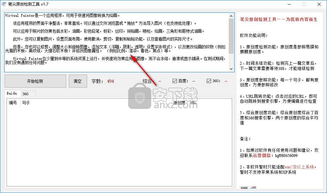Viewport: 327px width, 193px height.
Task: Close the 笔尖原创检测工具 window
Action: coord(319,4)
